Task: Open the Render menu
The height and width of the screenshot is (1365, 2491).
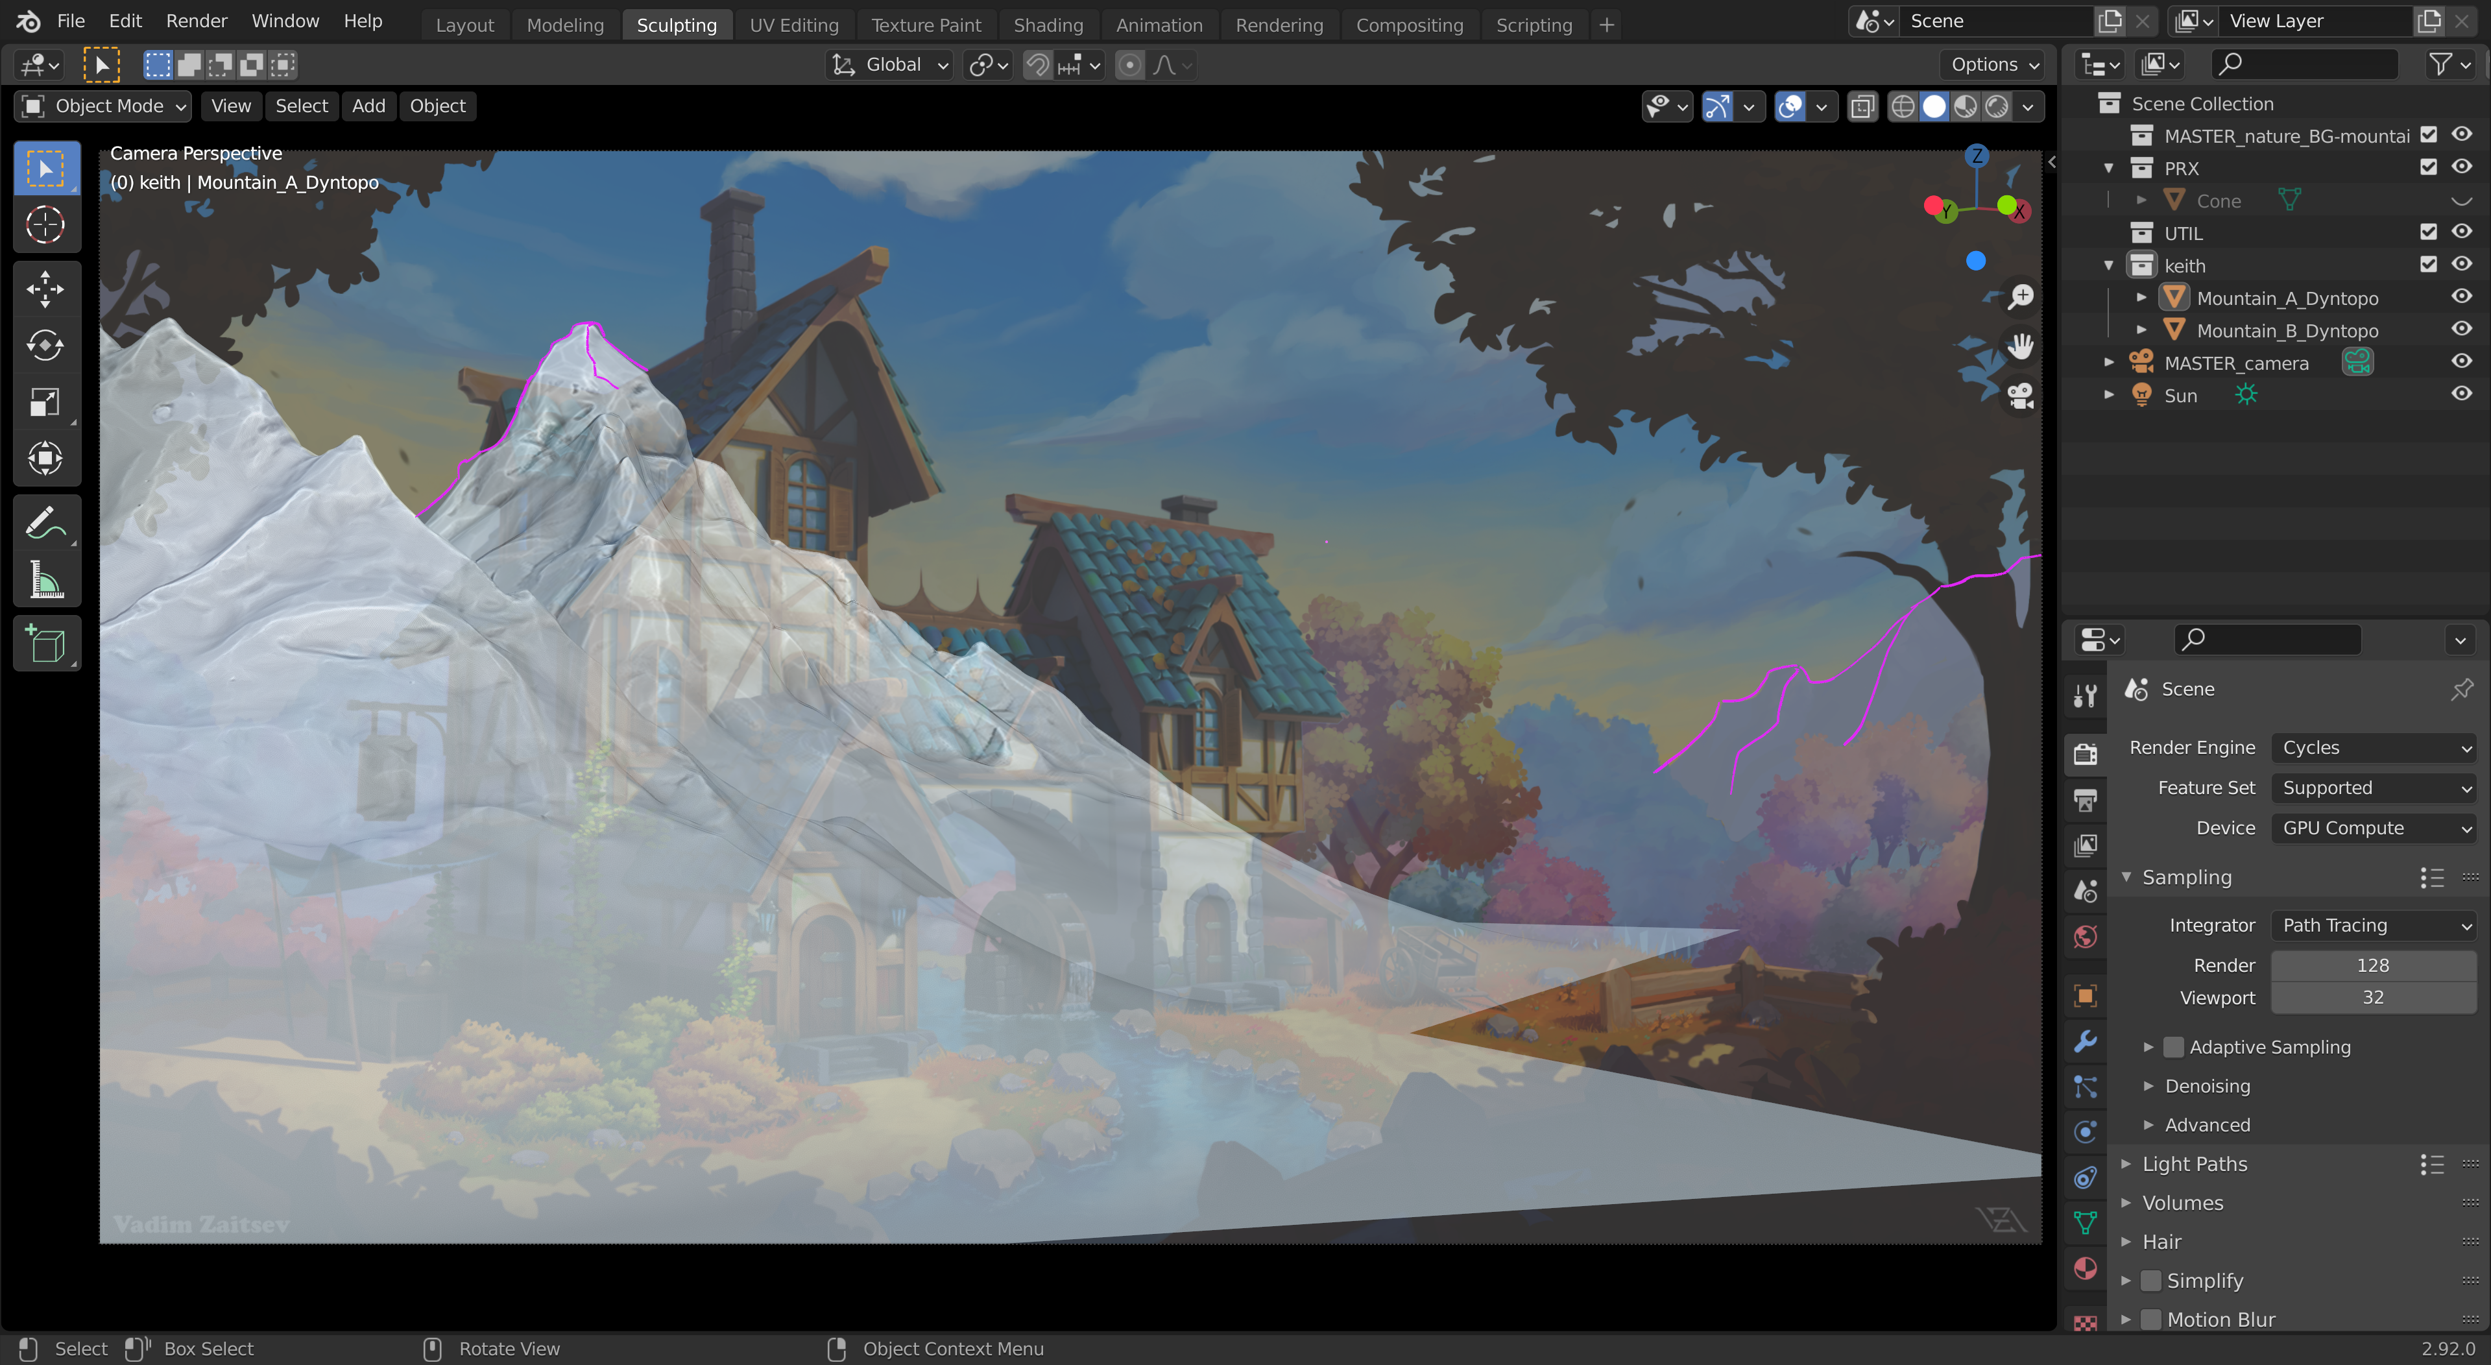Action: click(x=197, y=21)
